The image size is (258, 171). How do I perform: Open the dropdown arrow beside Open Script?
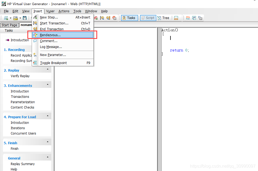[x=20, y=18]
